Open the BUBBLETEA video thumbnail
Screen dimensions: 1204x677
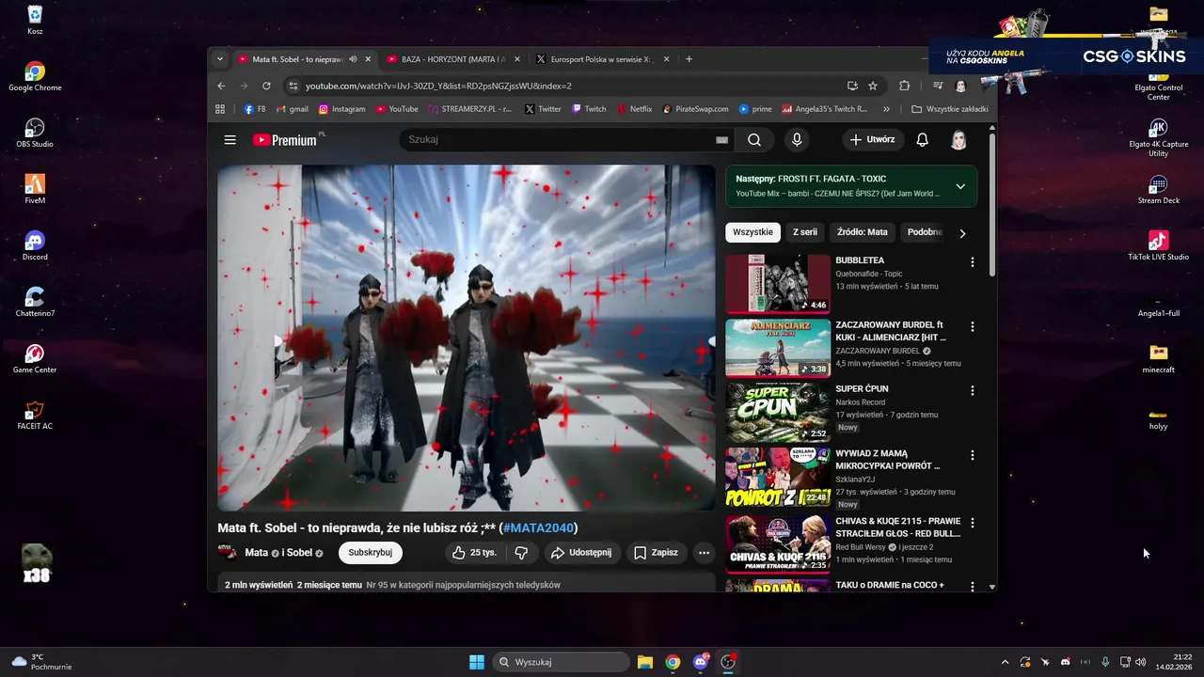(x=778, y=284)
